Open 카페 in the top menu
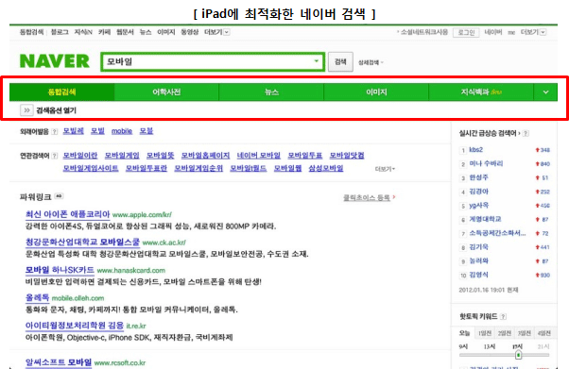569x369 pixels. coord(104,32)
